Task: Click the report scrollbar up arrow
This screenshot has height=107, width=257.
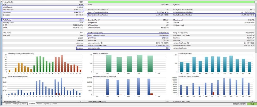Action: click(x=256, y=2)
